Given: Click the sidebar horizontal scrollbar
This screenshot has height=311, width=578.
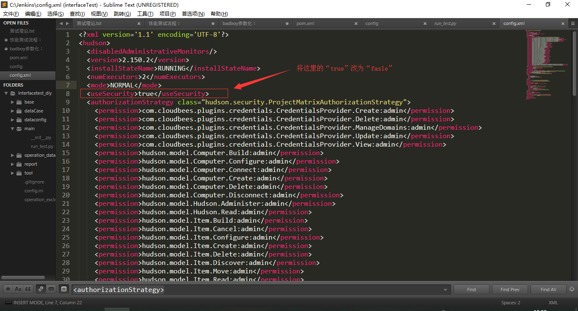Looking at the screenshot, I should 23,278.
